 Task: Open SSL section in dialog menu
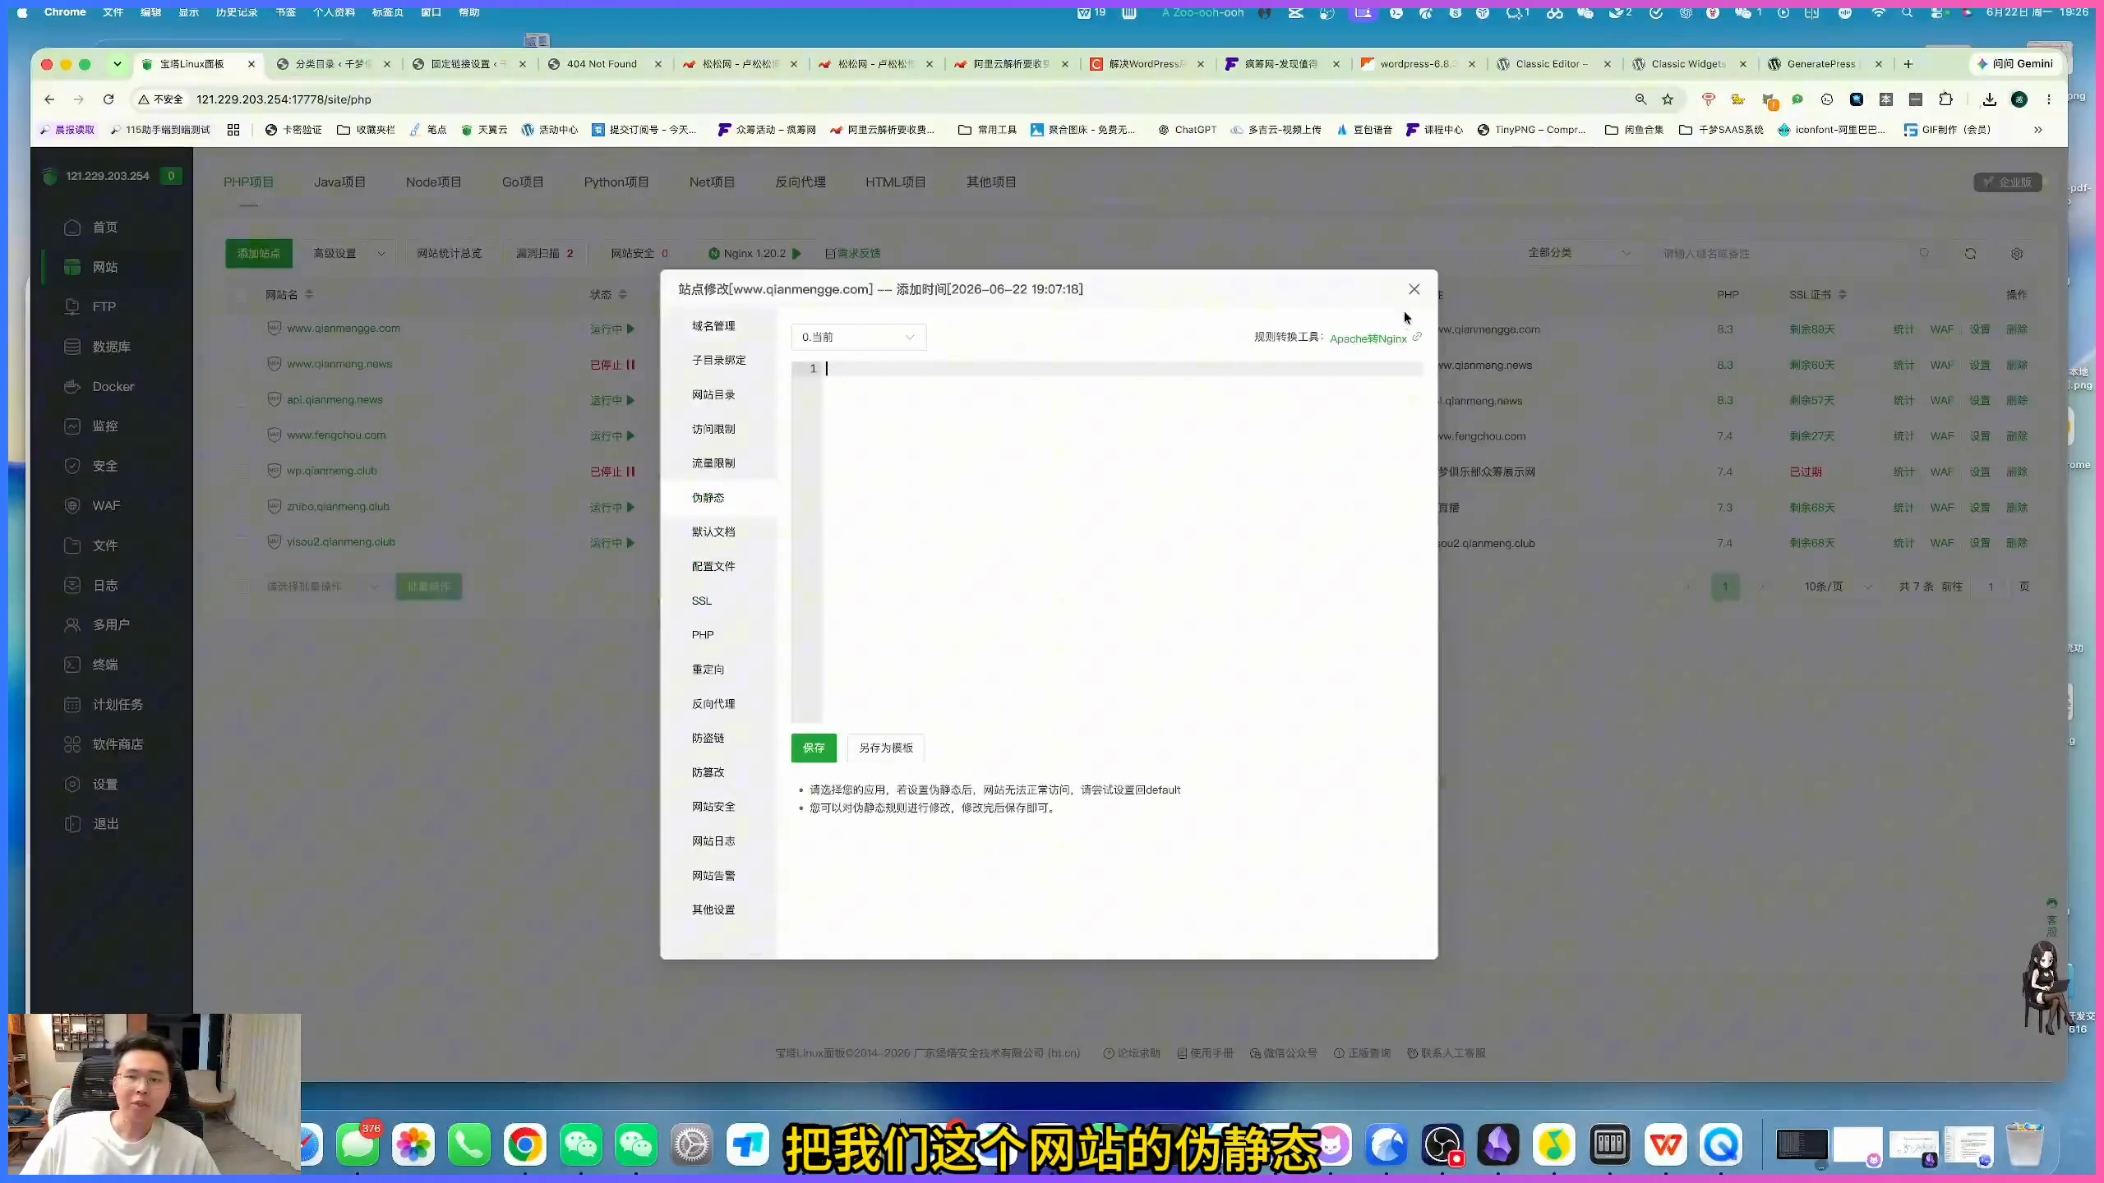click(702, 601)
